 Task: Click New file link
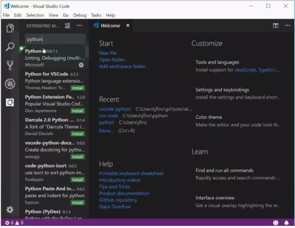click(108, 53)
